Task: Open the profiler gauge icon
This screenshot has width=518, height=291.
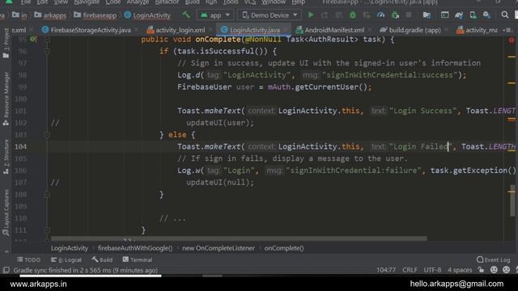Action: [380, 15]
